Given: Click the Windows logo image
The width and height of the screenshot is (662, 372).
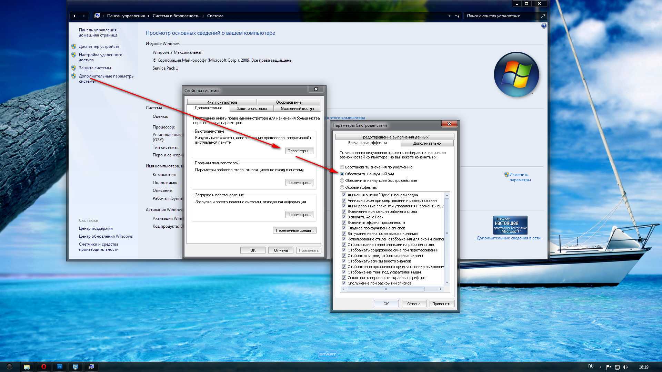Looking at the screenshot, I should pos(516,74).
